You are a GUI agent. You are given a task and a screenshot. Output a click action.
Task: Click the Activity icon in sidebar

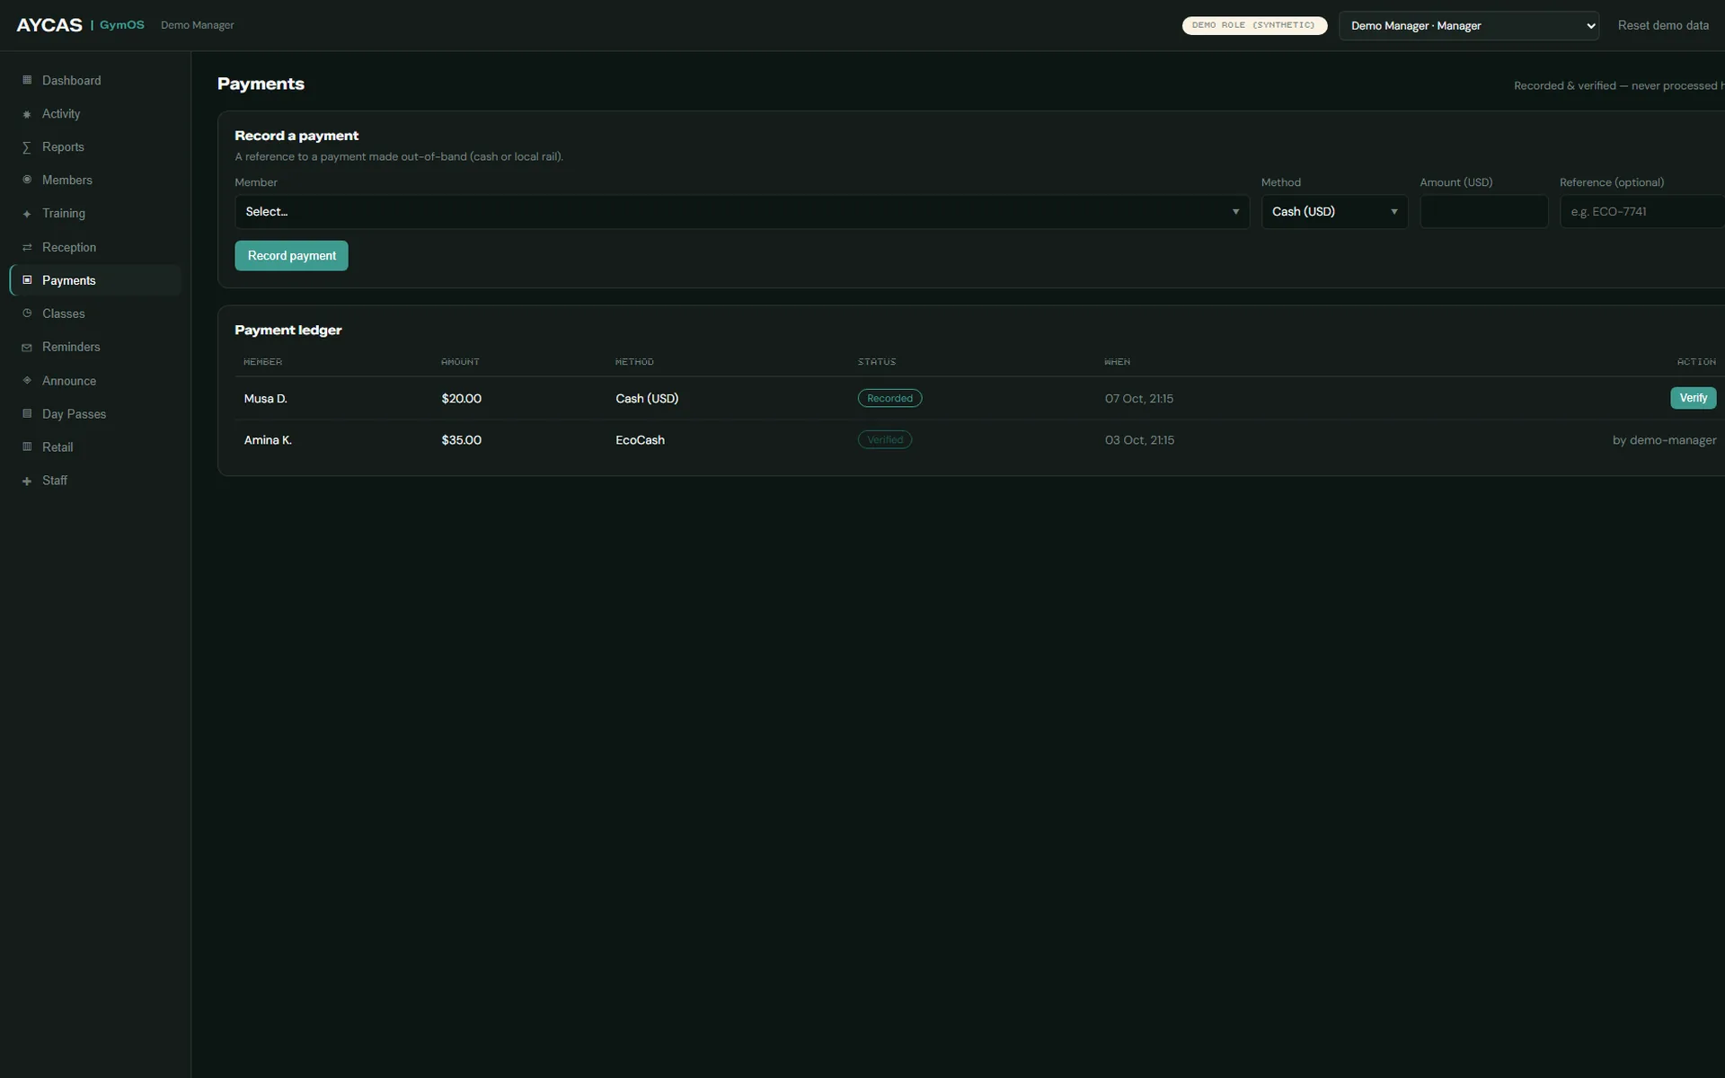[27, 114]
